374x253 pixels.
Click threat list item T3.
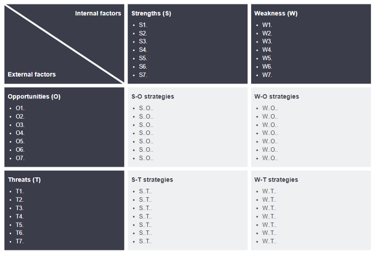coord(20,208)
